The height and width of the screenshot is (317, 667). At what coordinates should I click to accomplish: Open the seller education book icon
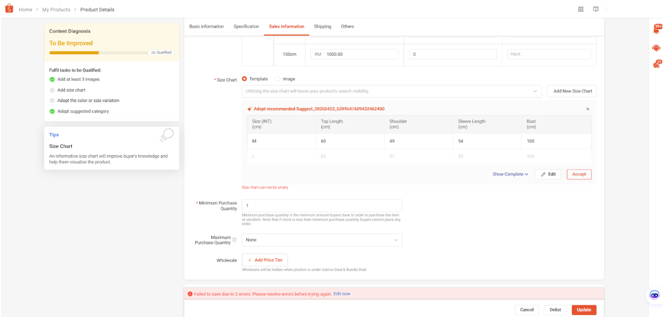tap(596, 9)
